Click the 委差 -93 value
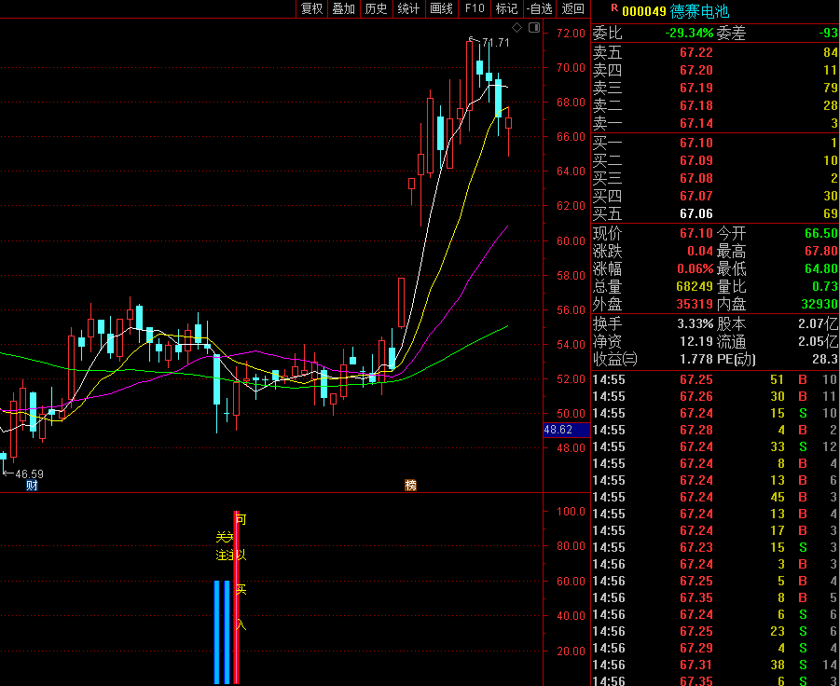 [x=828, y=34]
